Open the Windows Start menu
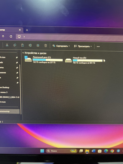Image resolution: width=123 pixels, height=164 pixels. 42,151
